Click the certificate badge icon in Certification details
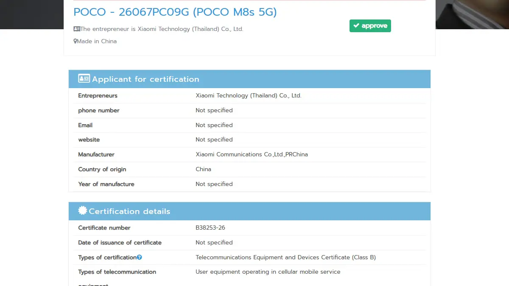Image resolution: width=509 pixels, height=286 pixels. [x=83, y=211]
